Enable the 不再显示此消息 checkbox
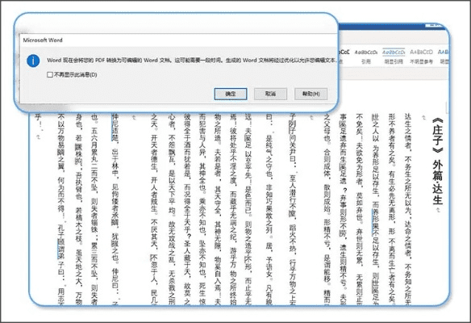 (50, 74)
